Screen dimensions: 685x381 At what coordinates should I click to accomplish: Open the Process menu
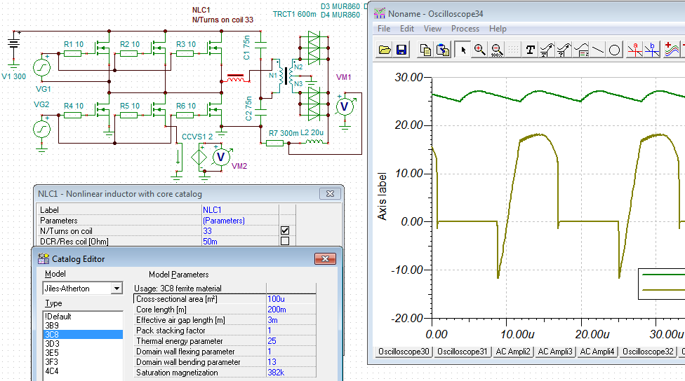coord(465,29)
